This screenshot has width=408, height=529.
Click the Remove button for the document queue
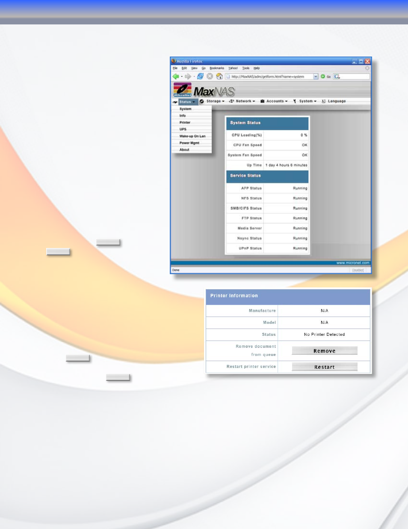[x=325, y=351]
